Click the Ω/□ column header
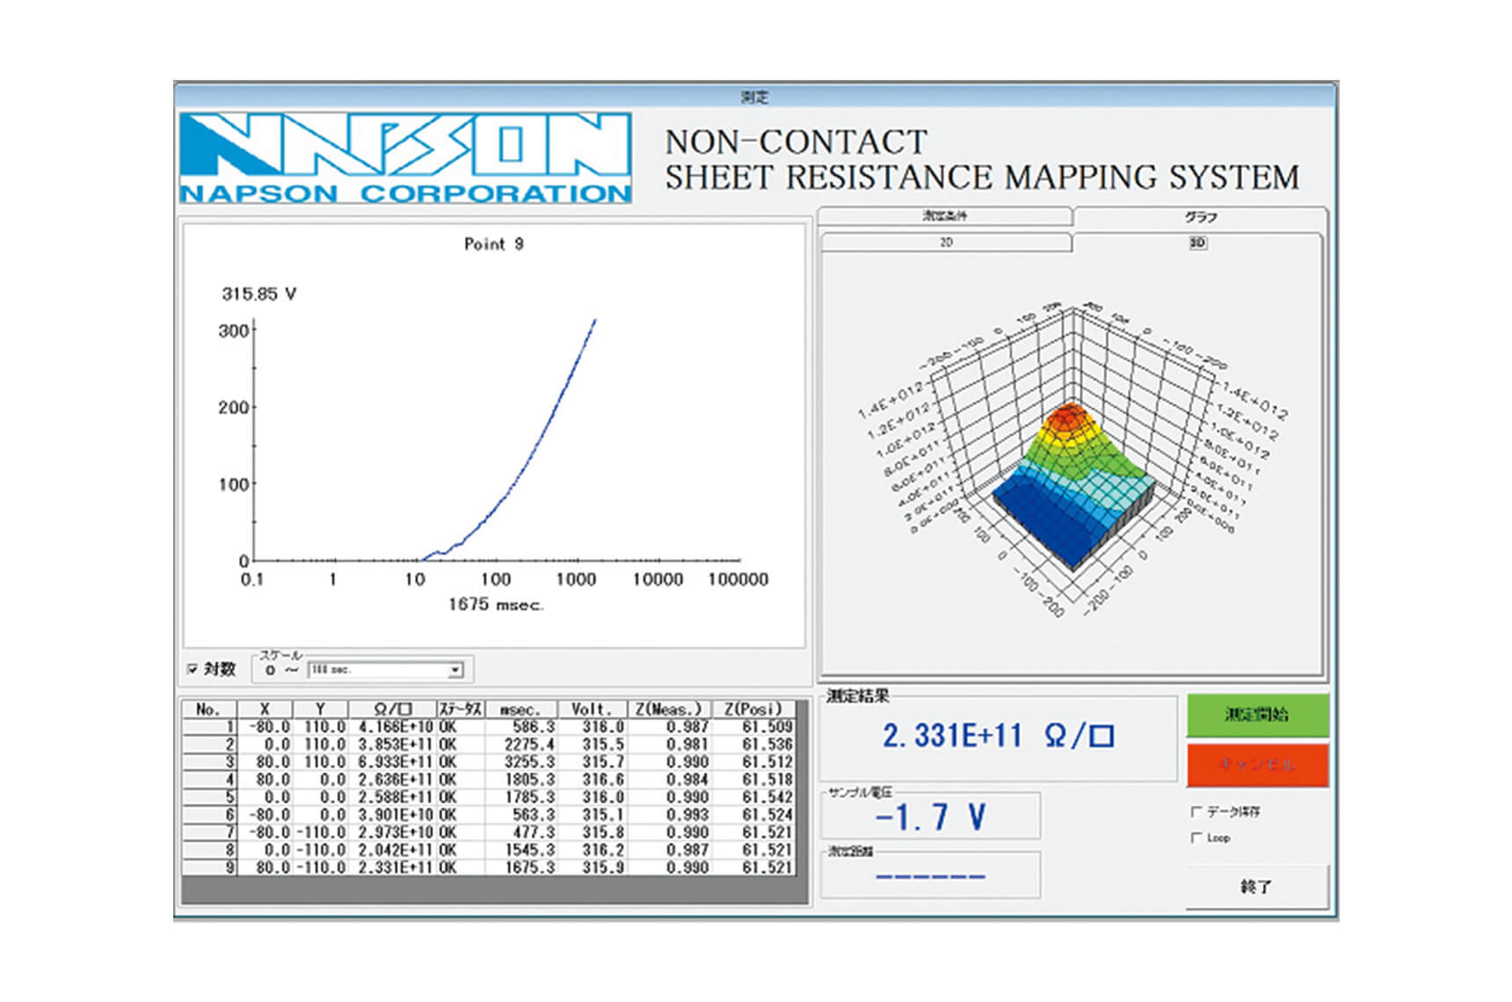The width and height of the screenshot is (1512, 1002). click(394, 708)
